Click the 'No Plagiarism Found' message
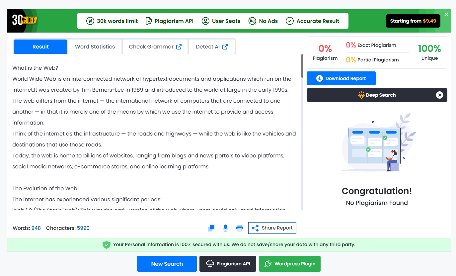 click(x=377, y=203)
